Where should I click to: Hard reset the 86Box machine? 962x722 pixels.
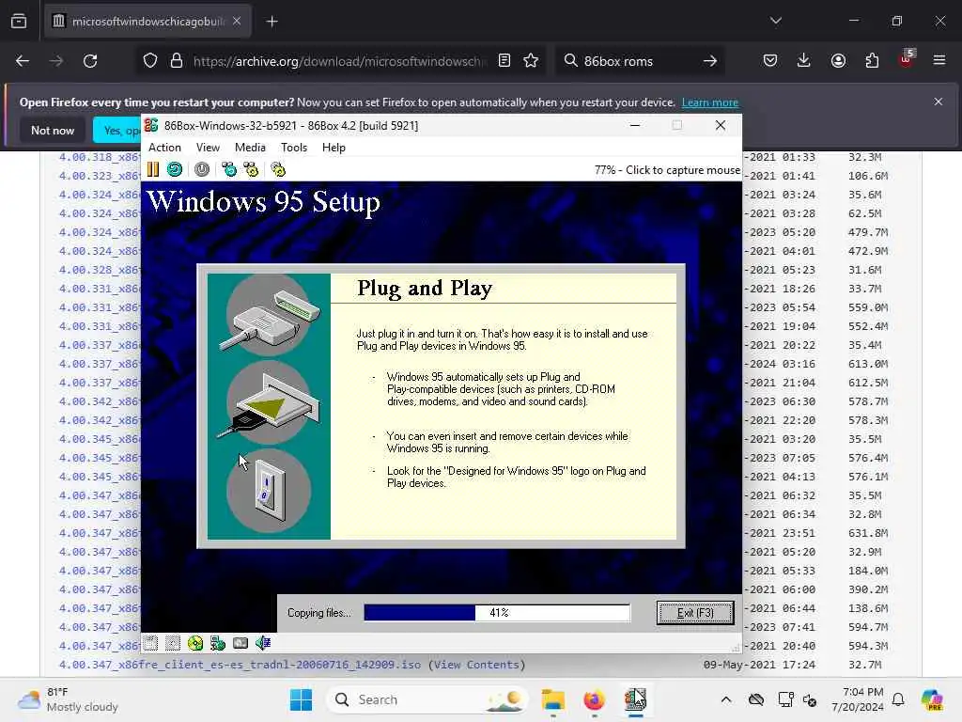(x=175, y=169)
